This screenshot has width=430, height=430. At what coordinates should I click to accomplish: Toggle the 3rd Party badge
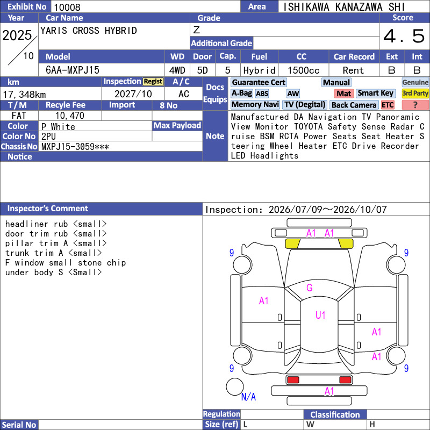pyautogui.click(x=415, y=94)
